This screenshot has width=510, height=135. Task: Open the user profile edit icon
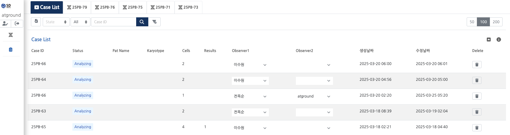pyautogui.click(x=5, y=24)
